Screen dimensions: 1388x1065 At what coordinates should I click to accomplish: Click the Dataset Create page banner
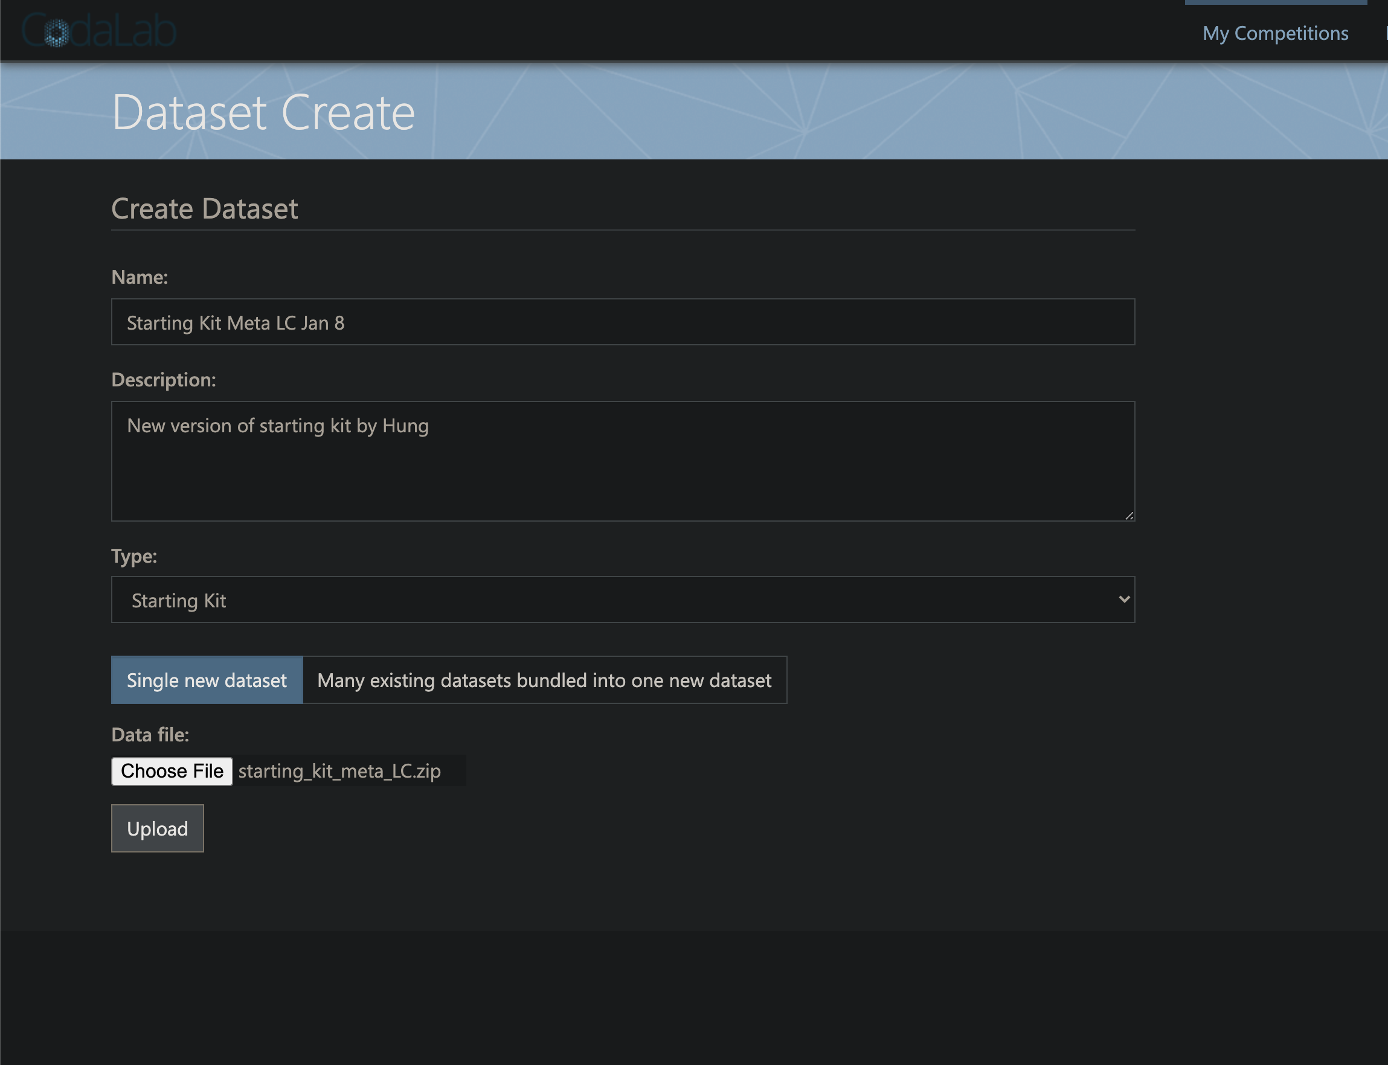264,112
